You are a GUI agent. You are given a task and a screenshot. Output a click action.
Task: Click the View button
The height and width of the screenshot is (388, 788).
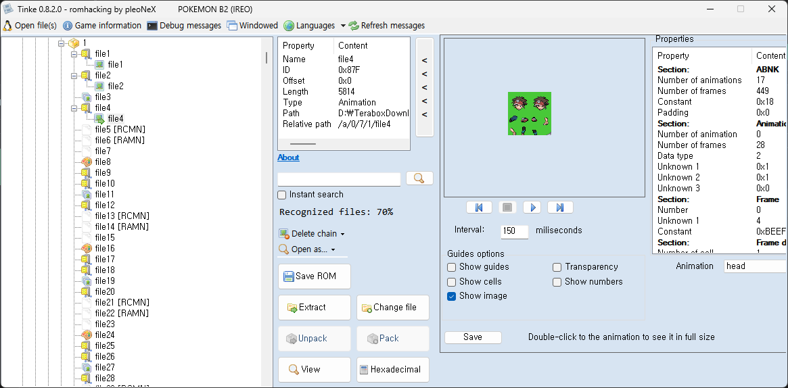coord(315,370)
